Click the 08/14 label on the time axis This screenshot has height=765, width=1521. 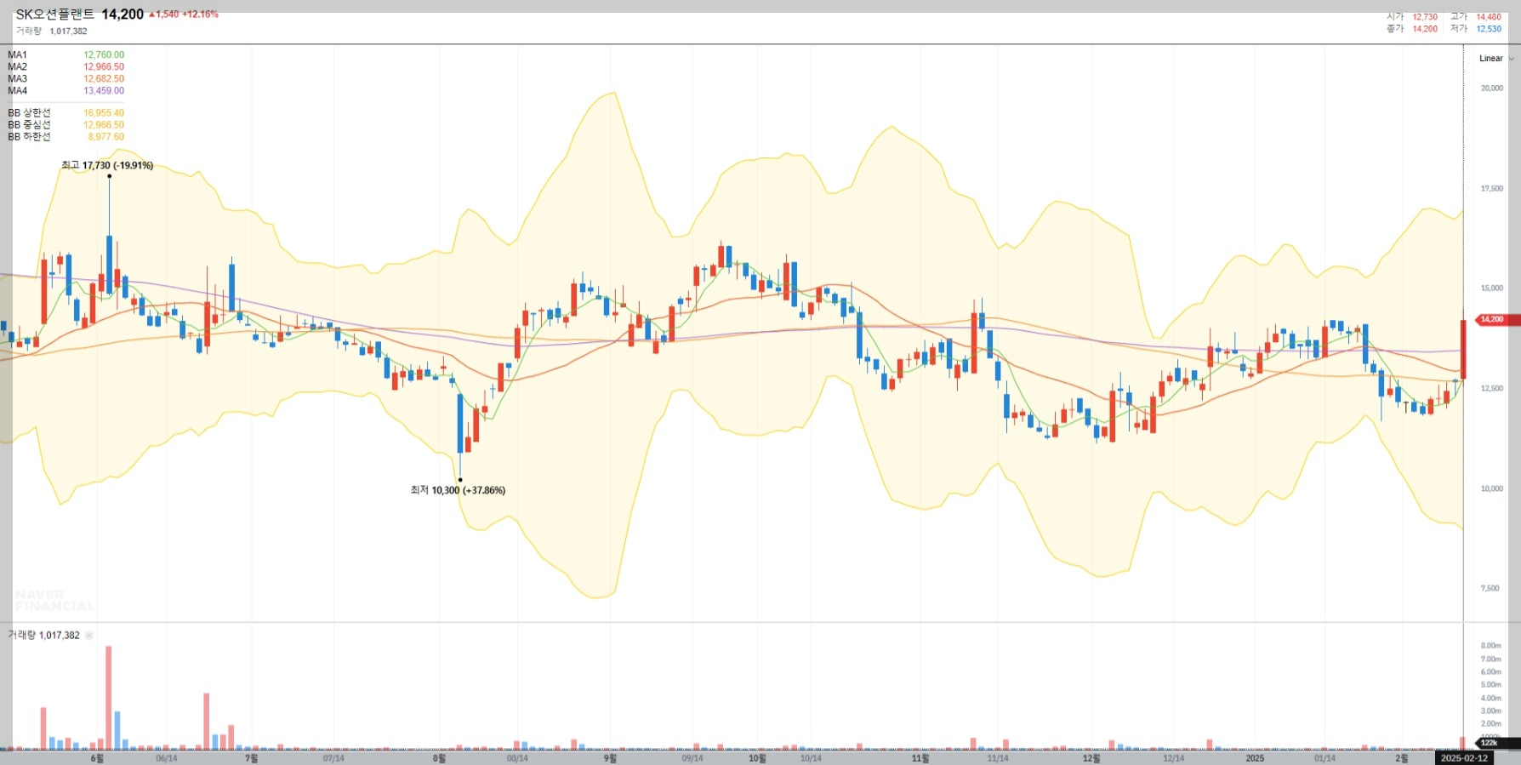point(517,758)
